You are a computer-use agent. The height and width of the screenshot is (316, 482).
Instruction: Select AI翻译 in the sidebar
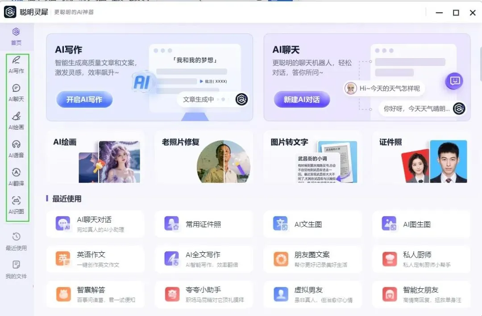[x=17, y=176]
